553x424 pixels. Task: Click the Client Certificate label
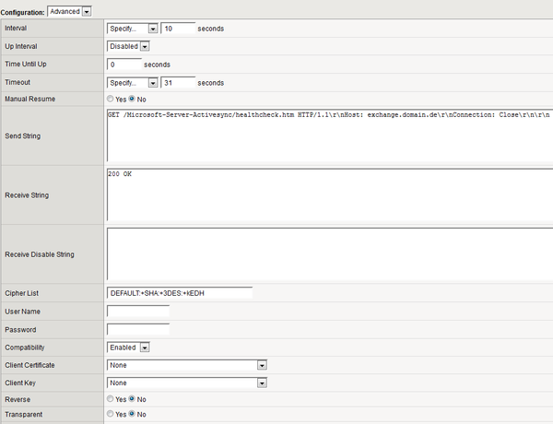[29, 365]
